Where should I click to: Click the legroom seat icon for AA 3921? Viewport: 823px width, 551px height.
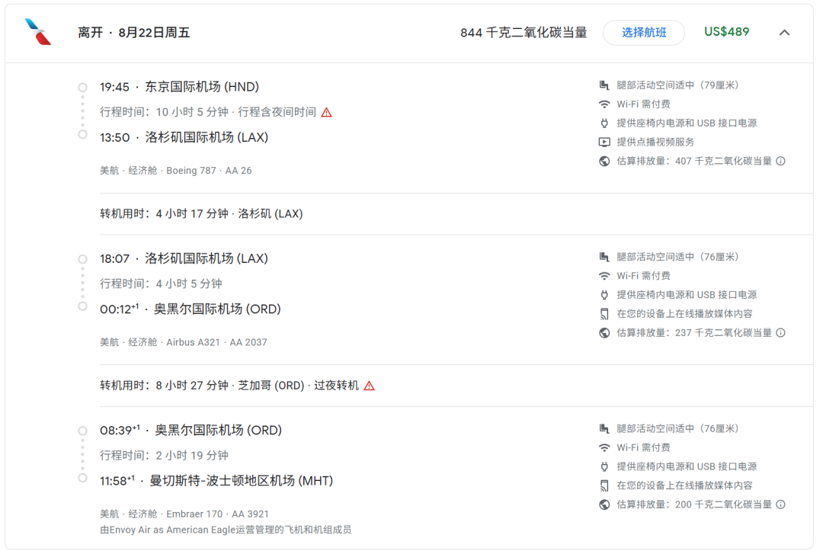(x=604, y=429)
